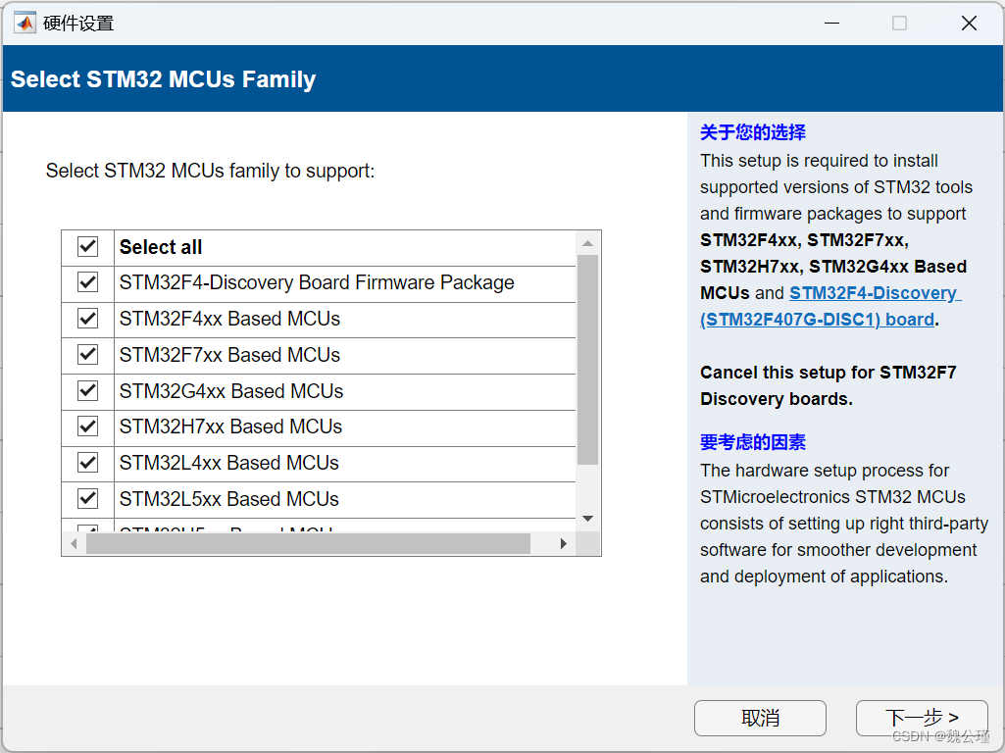Toggle STM32L5xx Based MCUs checkbox
The width and height of the screenshot is (1005, 753).
[x=88, y=499]
